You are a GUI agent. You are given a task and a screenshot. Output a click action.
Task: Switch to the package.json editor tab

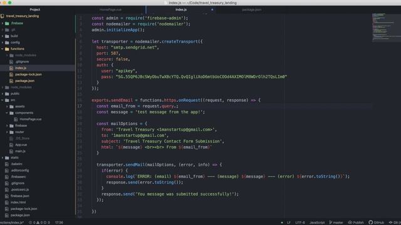coord(252,9)
